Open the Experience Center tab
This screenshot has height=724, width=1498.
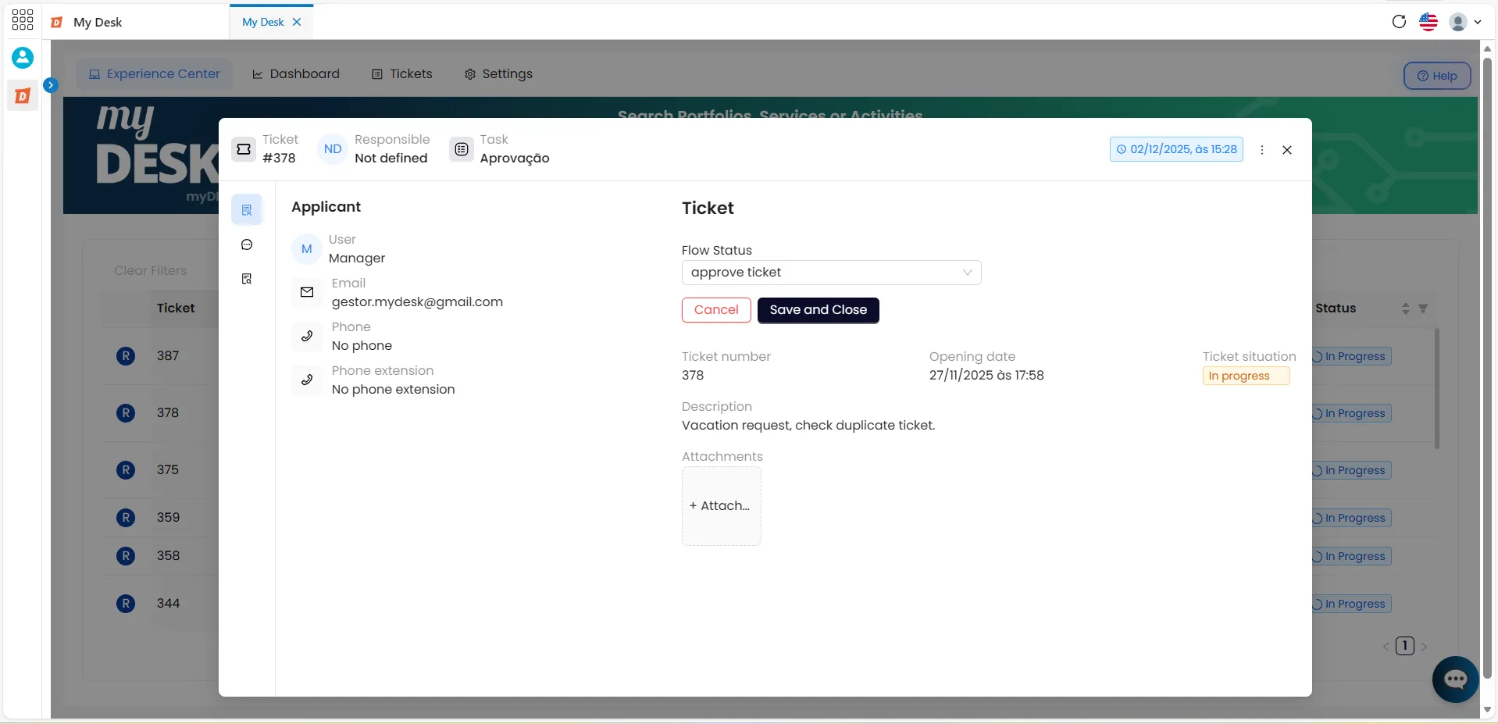point(155,73)
